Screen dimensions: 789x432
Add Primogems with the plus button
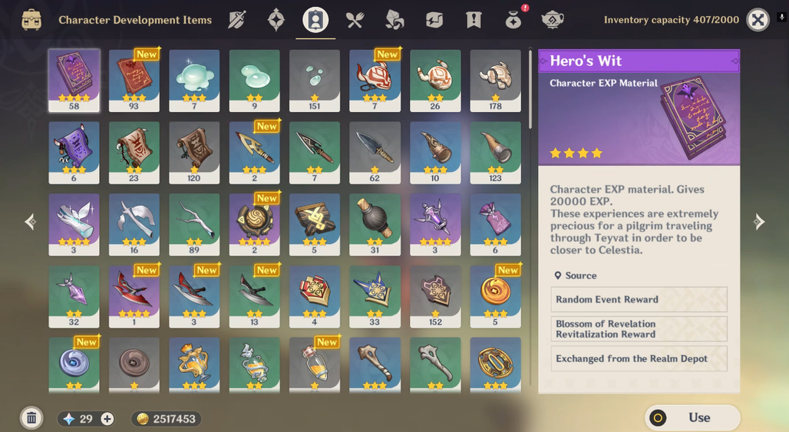(x=107, y=418)
